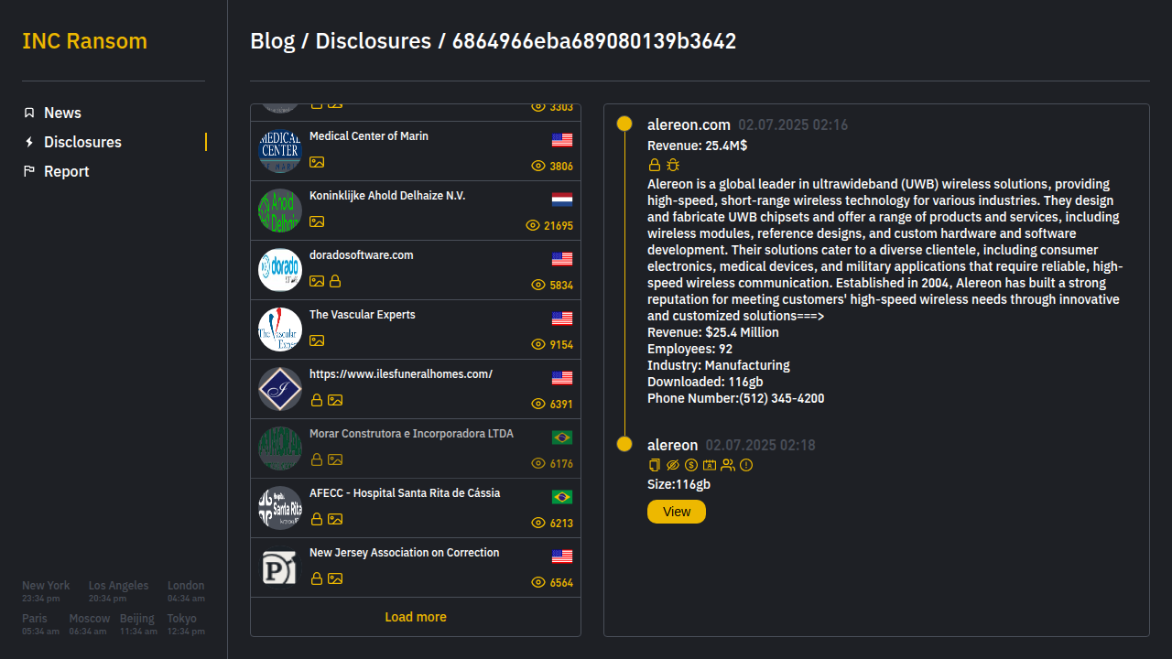The width and height of the screenshot is (1172, 659).
Task: Click bug icon under alereon.com revenue
Action: click(x=673, y=165)
